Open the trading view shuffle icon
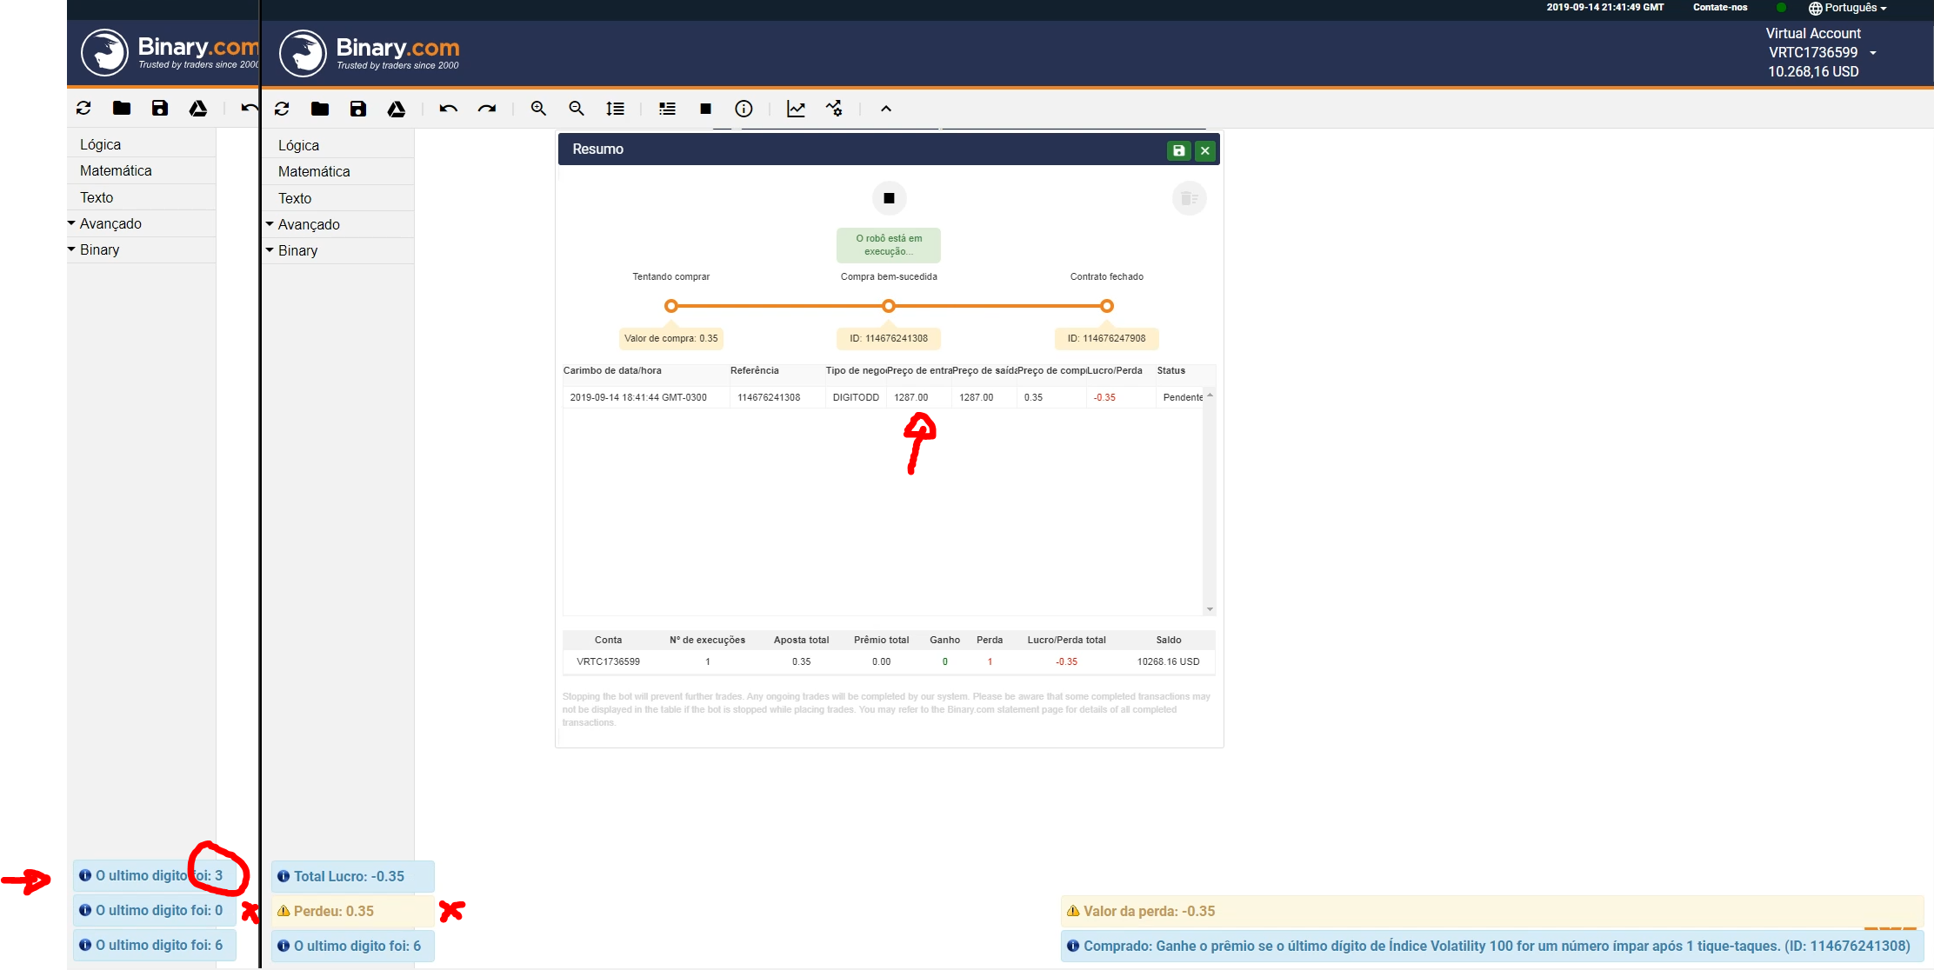The image size is (1934, 970). 834,109
